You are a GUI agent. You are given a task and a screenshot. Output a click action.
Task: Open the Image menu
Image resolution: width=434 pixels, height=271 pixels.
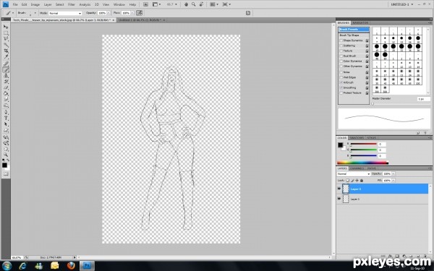click(x=35, y=5)
